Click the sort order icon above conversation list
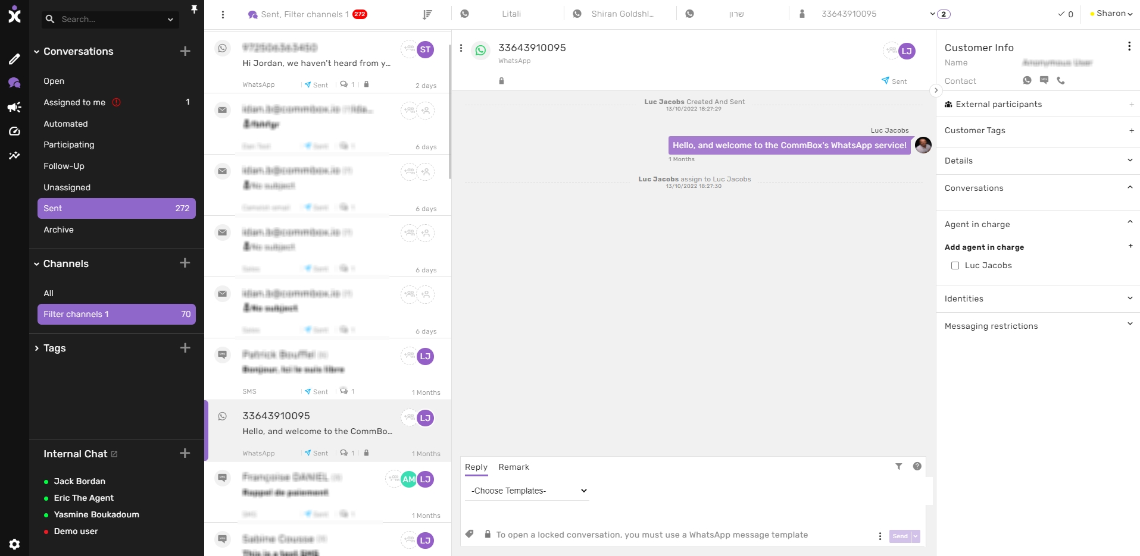Viewport: 1140px width, 556px height. (427, 14)
